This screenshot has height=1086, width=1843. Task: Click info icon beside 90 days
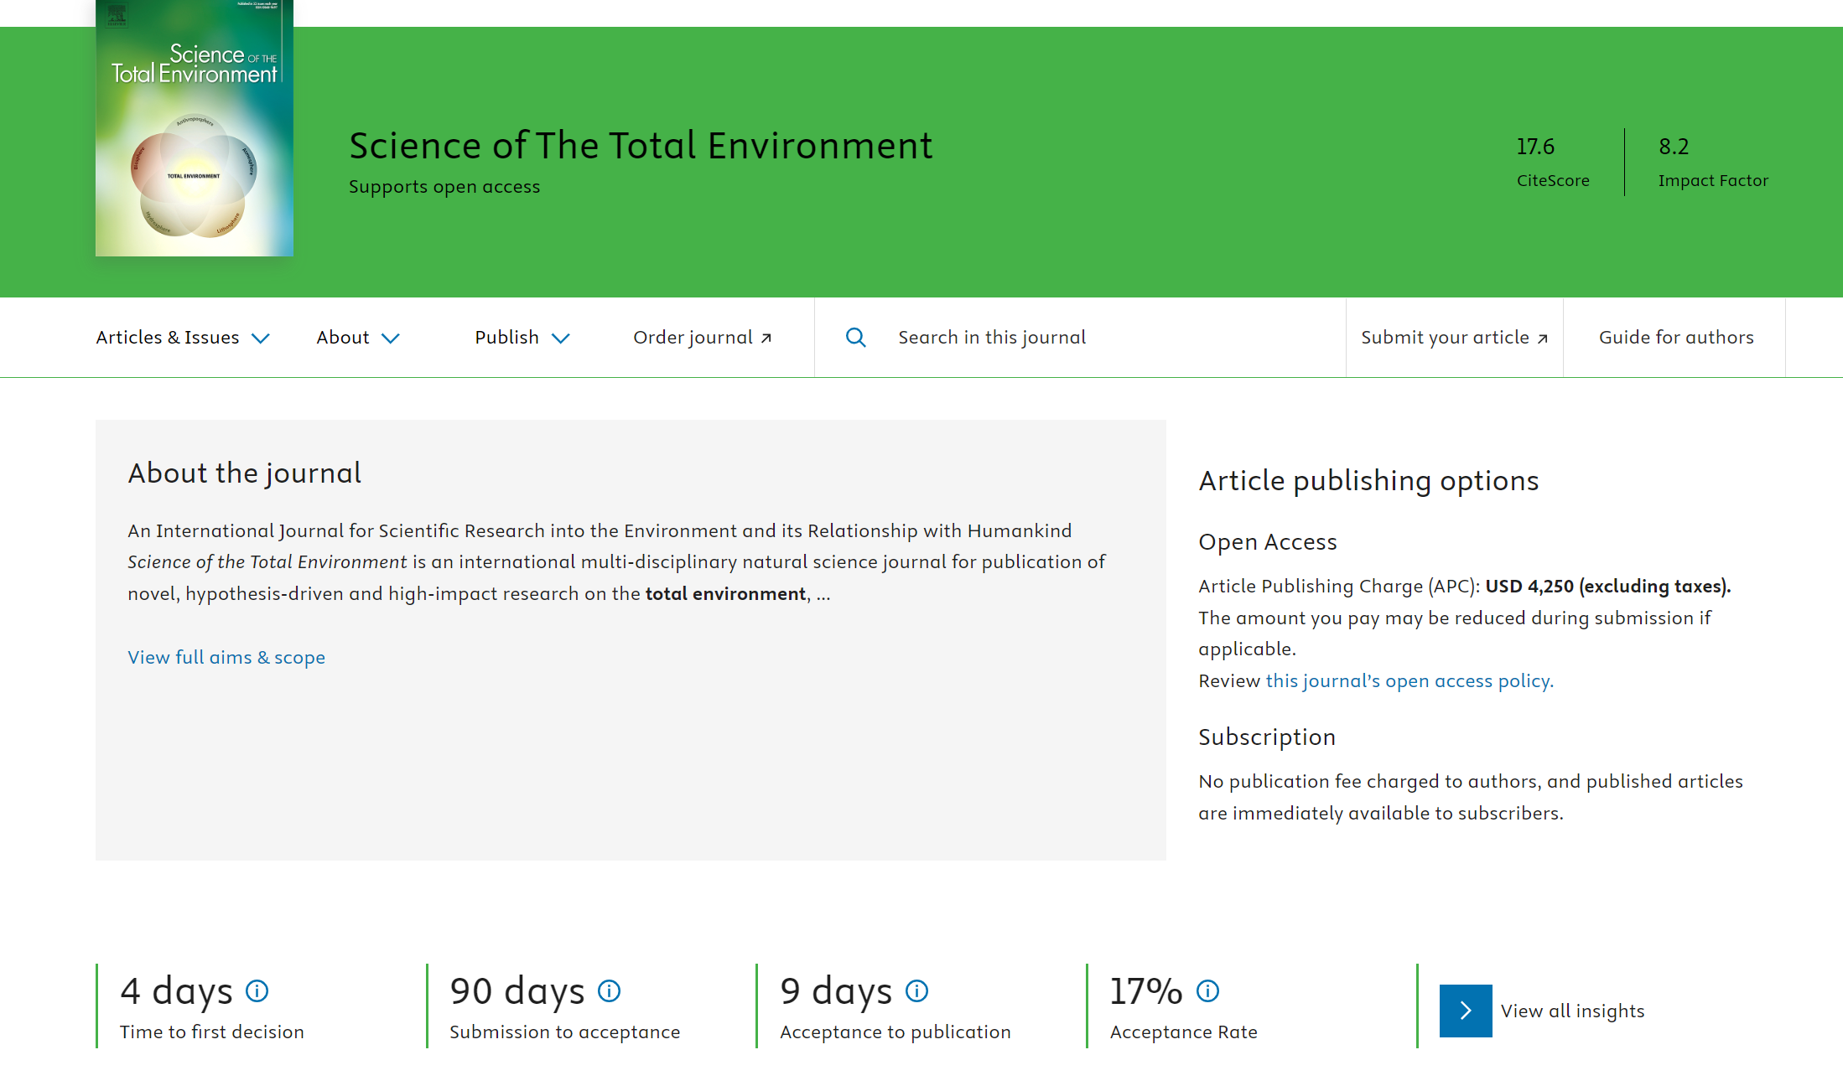609,991
